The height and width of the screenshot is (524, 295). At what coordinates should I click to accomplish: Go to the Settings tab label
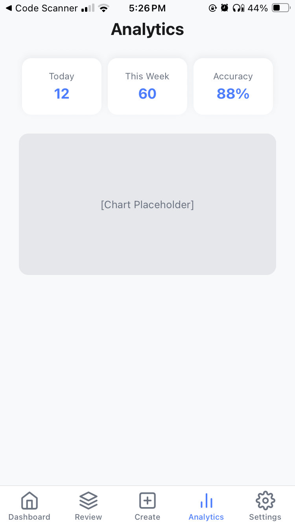click(265, 517)
